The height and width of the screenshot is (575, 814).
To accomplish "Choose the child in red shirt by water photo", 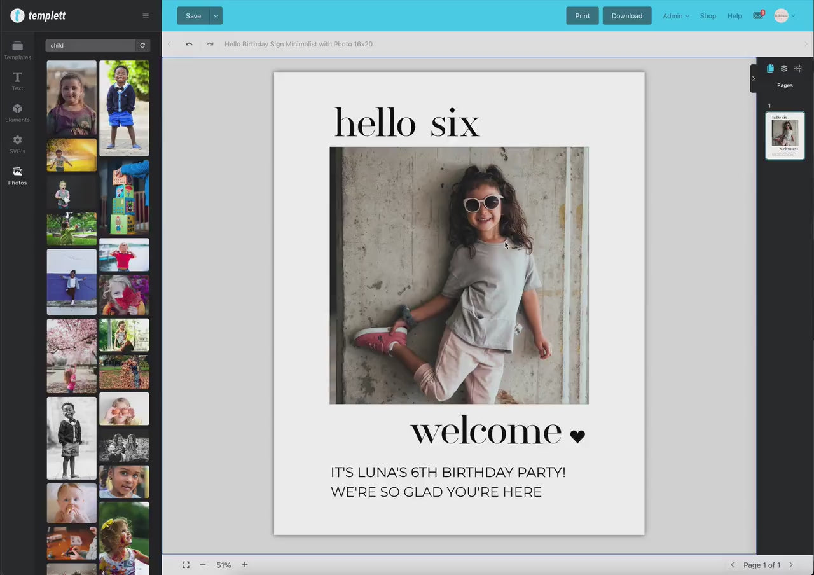I will 124,255.
